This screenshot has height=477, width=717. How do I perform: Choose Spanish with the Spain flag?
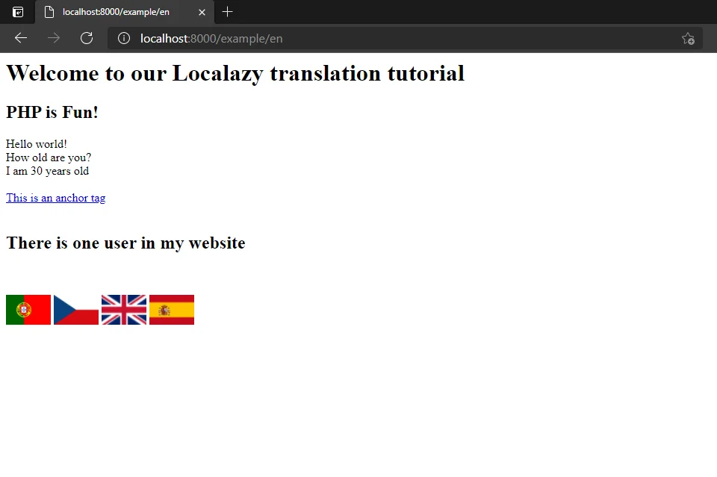coord(171,308)
